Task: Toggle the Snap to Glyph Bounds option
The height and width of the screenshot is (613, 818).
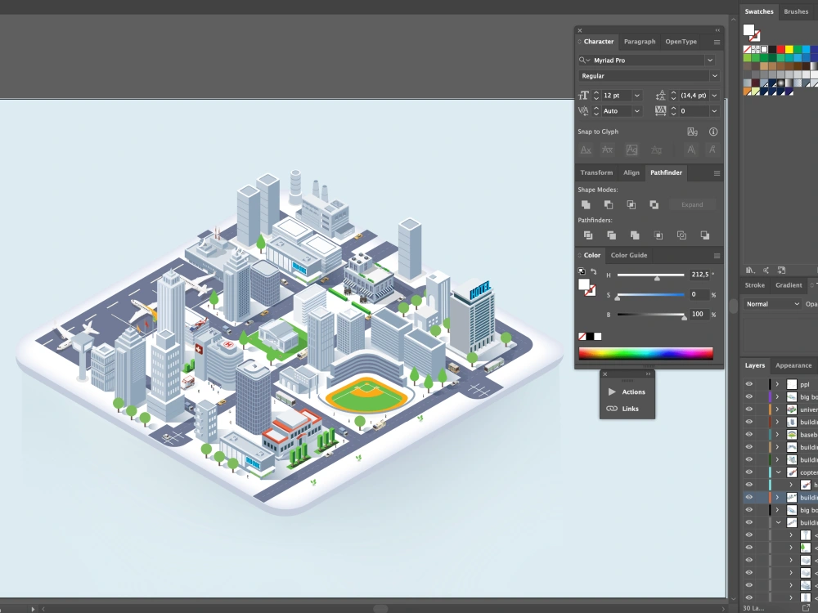Action: (631, 150)
